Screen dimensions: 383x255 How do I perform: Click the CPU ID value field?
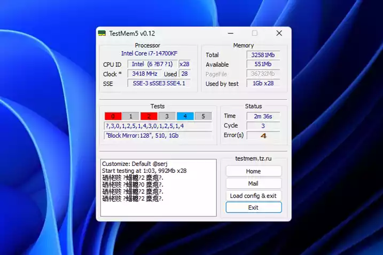(x=152, y=64)
